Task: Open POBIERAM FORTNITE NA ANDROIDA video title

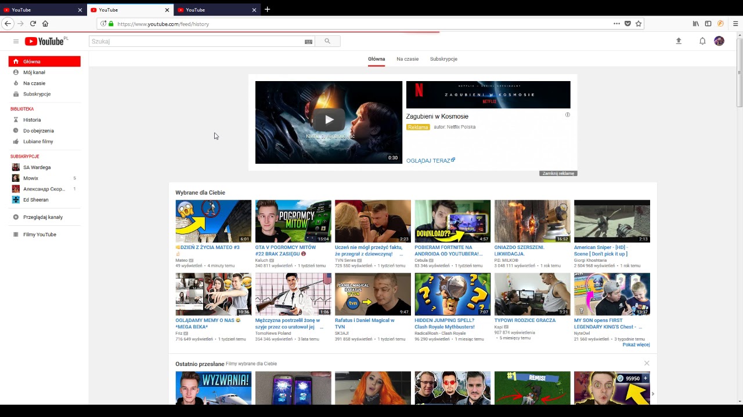Action: tap(448, 251)
